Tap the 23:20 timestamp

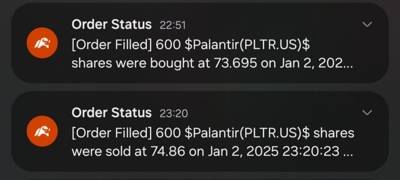coord(173,114)
